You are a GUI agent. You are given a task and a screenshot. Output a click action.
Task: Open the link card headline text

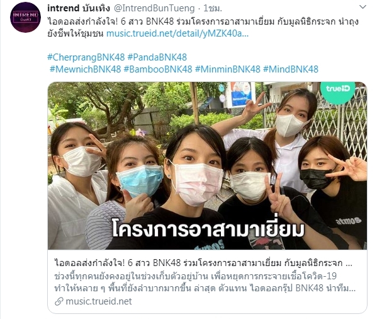coord(203,263)
